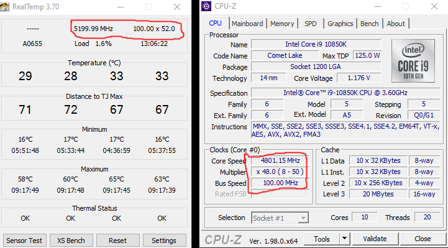This screenshot has height=248, width=448.
Task: Click the 100.00 MHz bus speed field
Action: pyautogui.click(x=281, y=183)
